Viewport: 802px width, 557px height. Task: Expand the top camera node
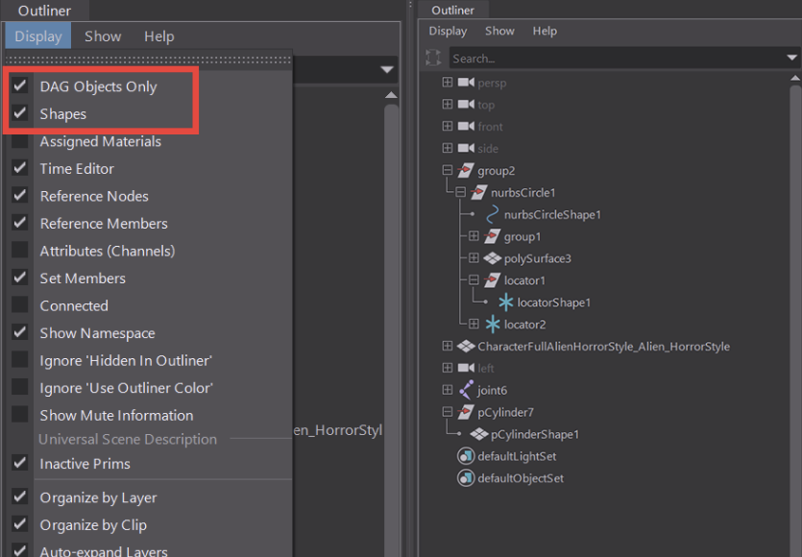tap(448, 104)
